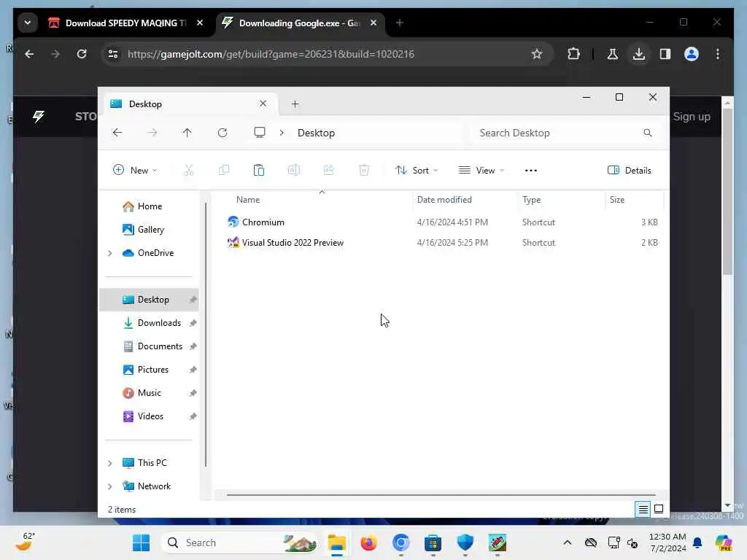Select the Desktop tab in Explorer
The height and width of the screenshot is (560, 747).
point(189,104)
